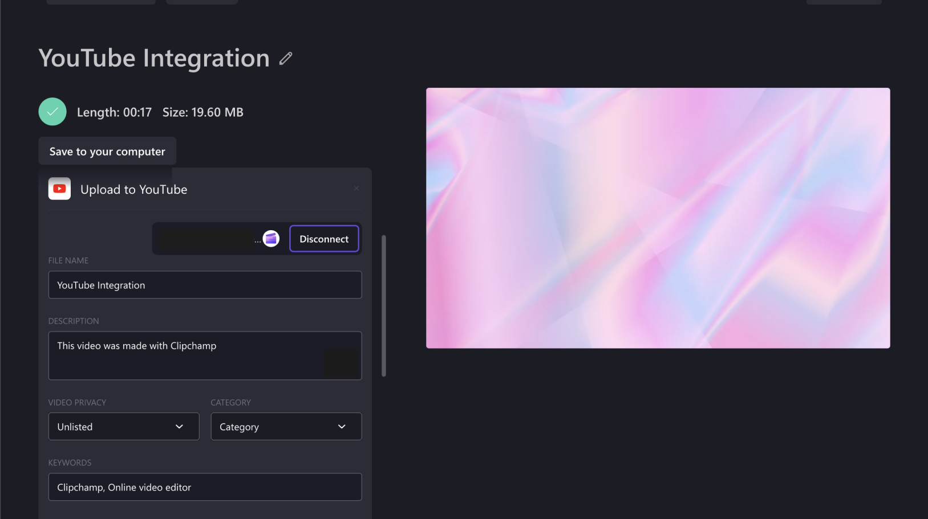Click the Size: 19.60 MB text
The height and width of the screenshot is (519, 928).
point(203,112)
